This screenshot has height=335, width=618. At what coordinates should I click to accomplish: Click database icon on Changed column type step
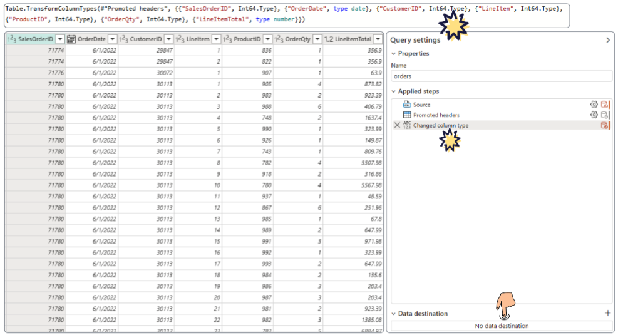[x=605, y=125]
